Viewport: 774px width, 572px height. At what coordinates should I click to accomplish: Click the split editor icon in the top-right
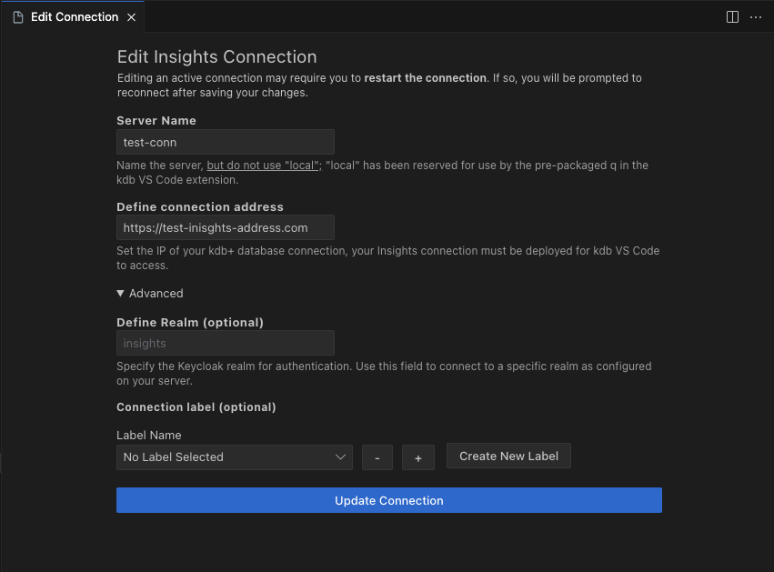(733, 16)
